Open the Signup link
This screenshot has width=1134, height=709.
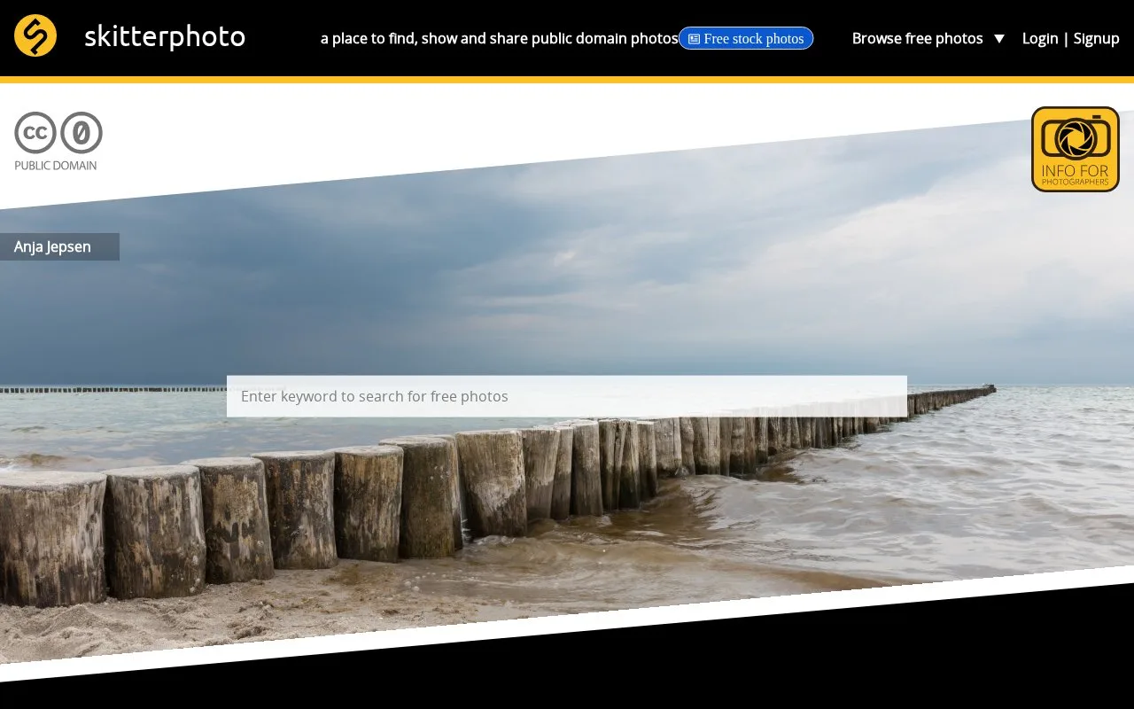(1097, 38)
